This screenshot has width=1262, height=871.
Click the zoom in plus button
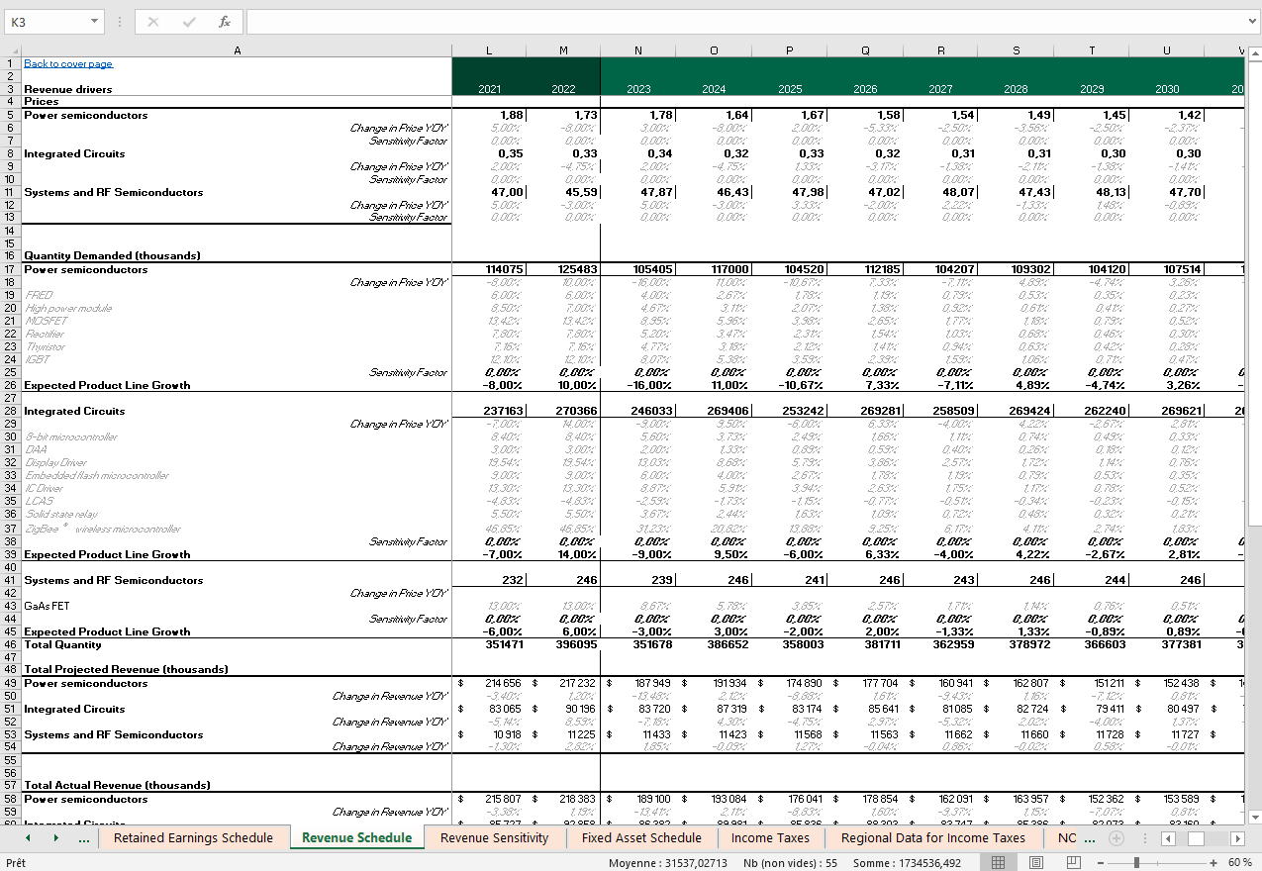click(x=1213, y=863)
